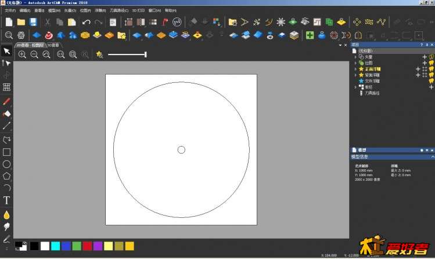Select the arrow Select tool
The width and height of the screenshot is (435, 259).
pos(7,51)
